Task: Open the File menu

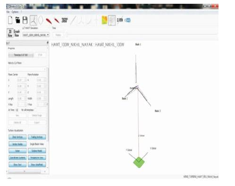Action: coord(8,12)
